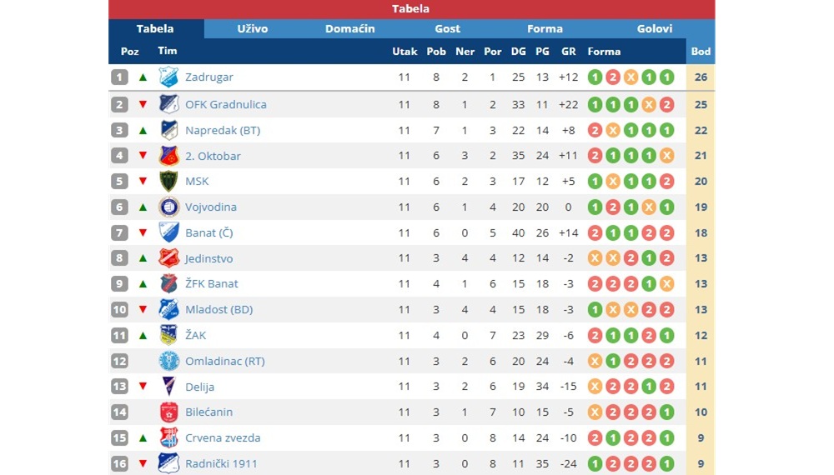Open the Banat (Č) team page link
This screenshot has width=834, height=475.
[x=209, y=232]
